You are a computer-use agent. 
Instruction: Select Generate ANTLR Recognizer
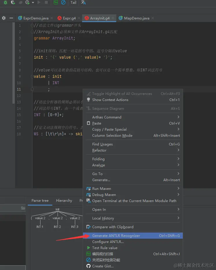[133, 235]
